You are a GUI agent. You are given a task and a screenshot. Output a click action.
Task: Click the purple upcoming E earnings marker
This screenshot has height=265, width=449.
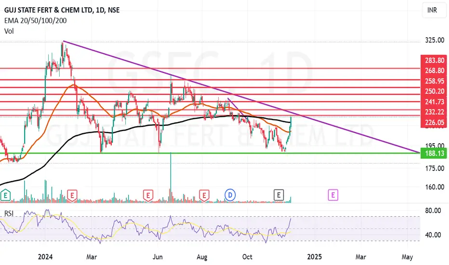point(333,195)
